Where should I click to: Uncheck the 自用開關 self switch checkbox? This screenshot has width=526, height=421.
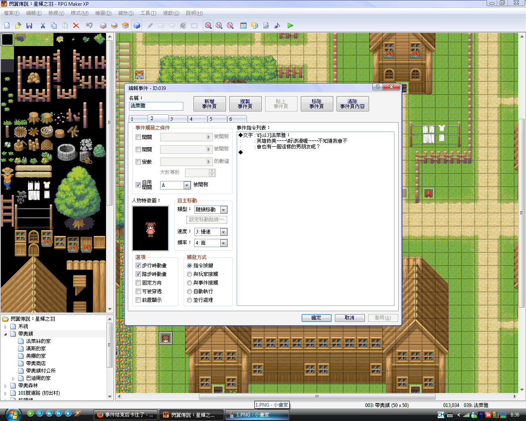[138, 185]
